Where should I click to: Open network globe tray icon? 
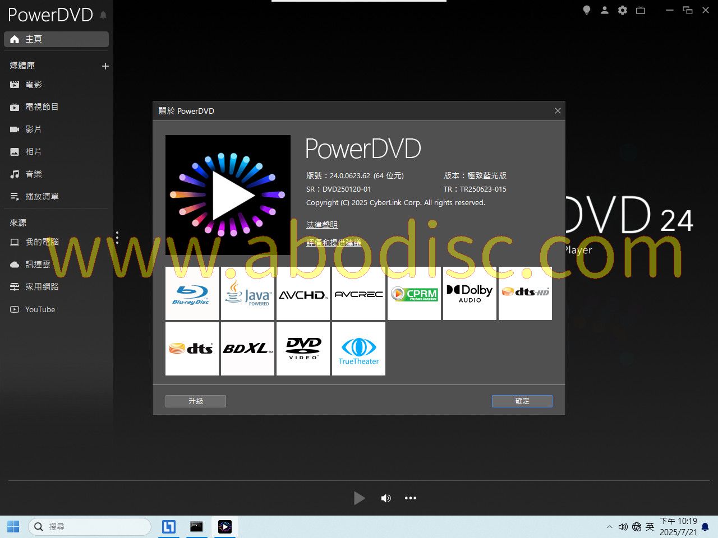point(637,527)
